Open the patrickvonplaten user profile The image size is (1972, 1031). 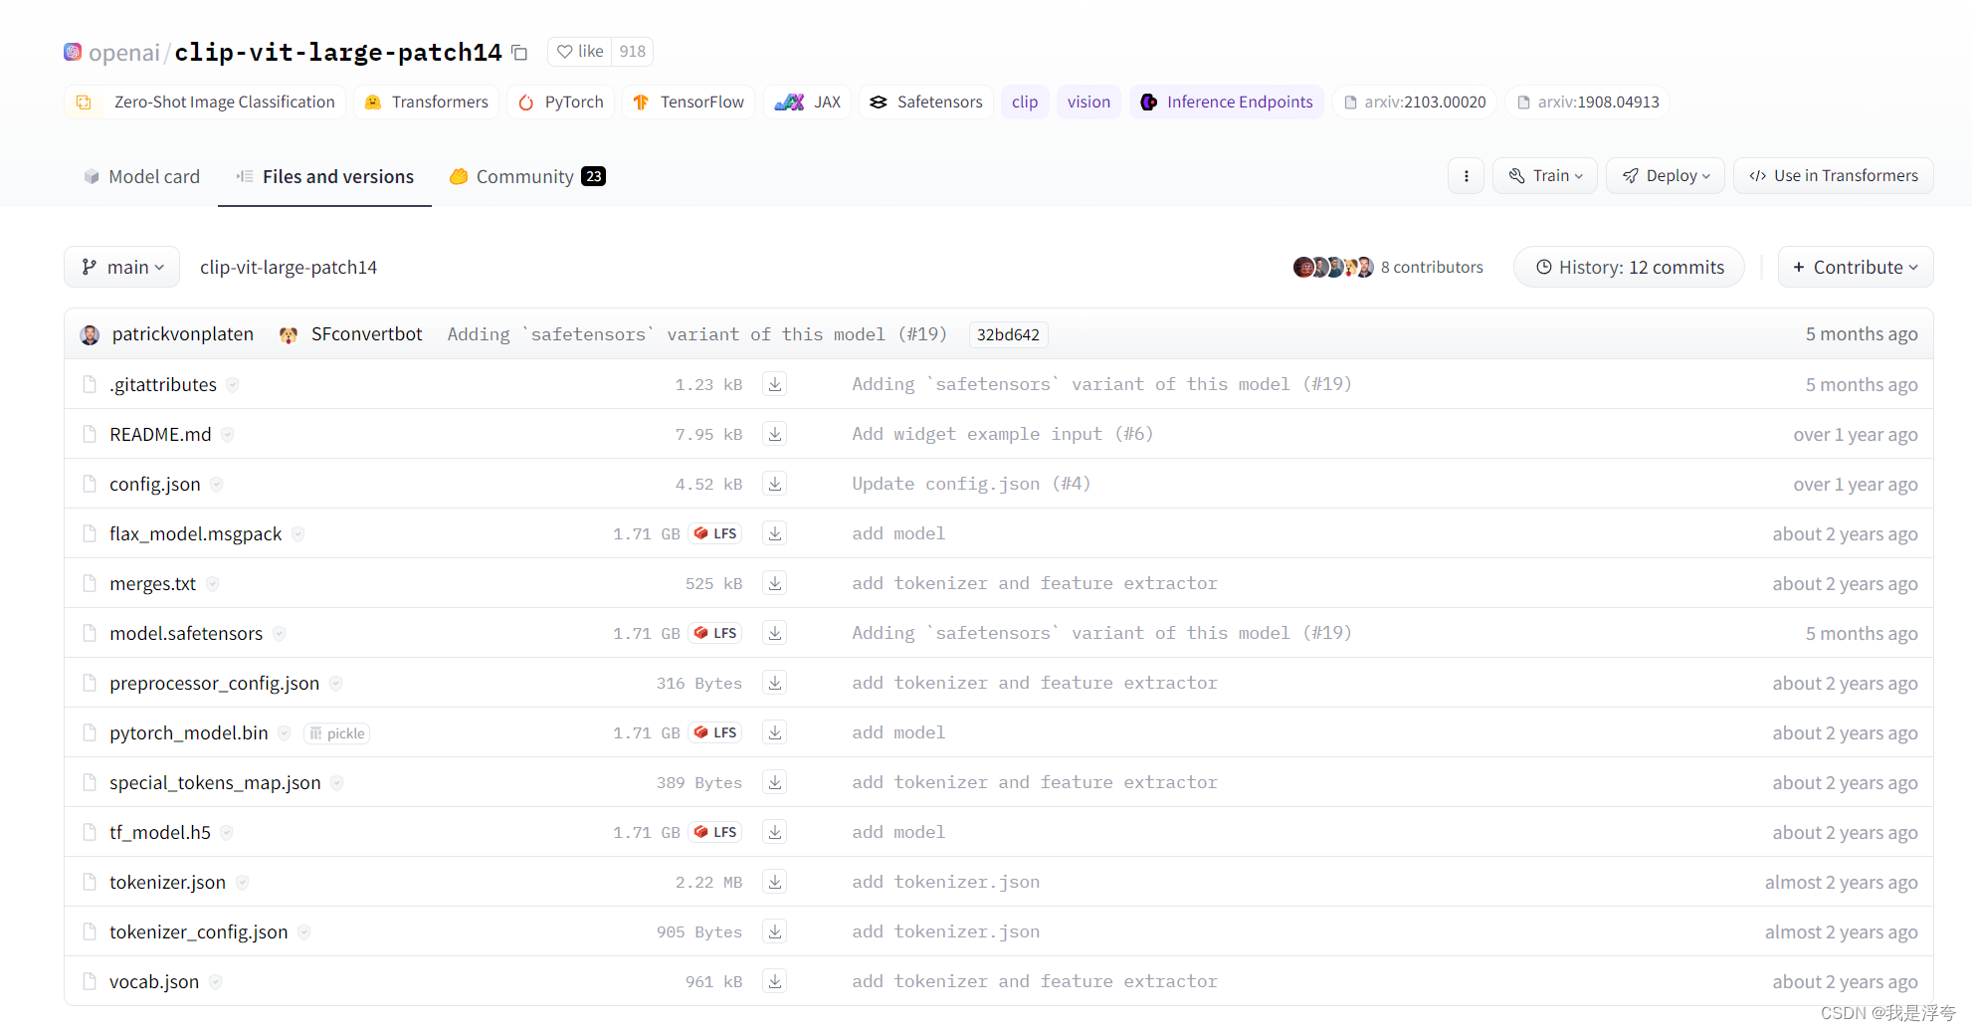[182, 334]
